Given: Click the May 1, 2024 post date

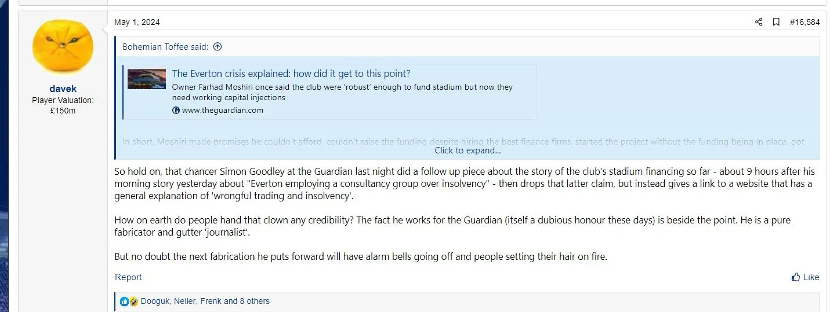Looking at the screenshot, I should tap(137, 22).
